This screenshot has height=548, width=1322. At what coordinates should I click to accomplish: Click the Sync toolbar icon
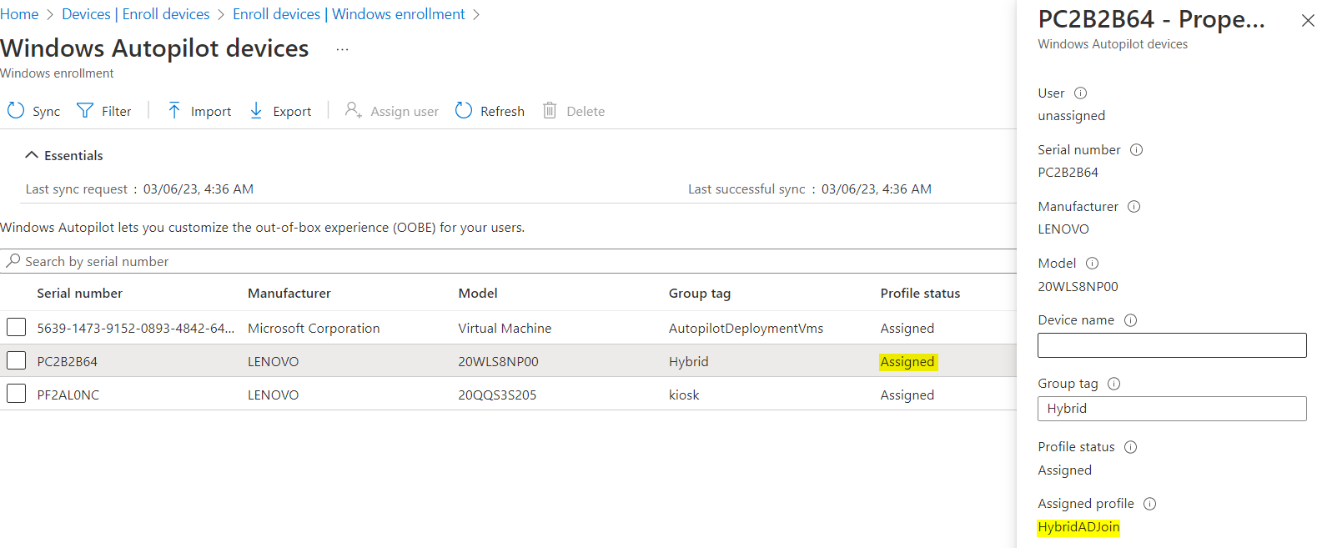[16, 110]
